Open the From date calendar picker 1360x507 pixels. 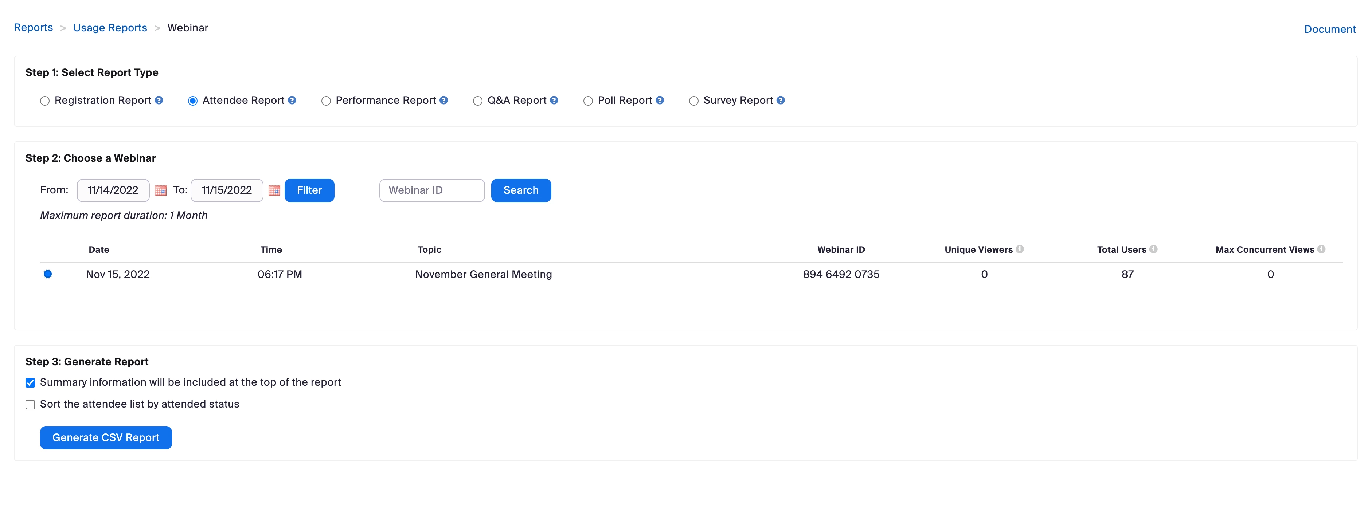[160, 190]
